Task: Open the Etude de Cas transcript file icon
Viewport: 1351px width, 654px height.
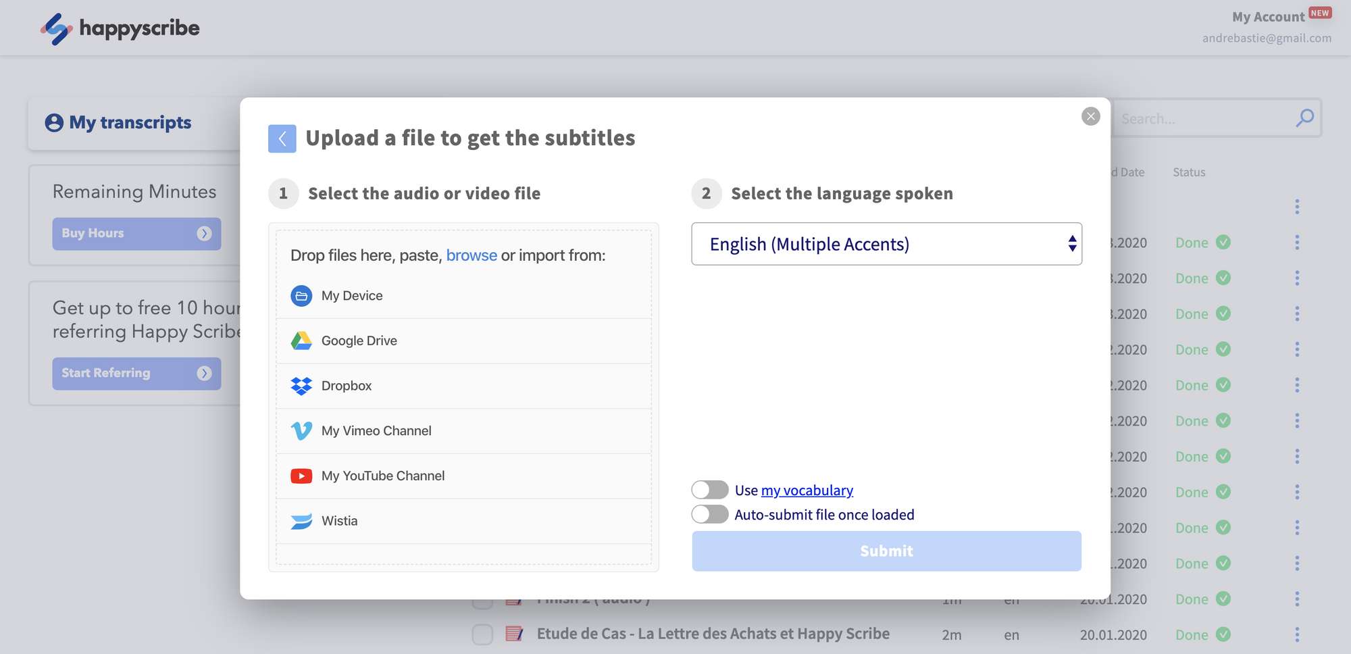Action: [x=515, y=634]
